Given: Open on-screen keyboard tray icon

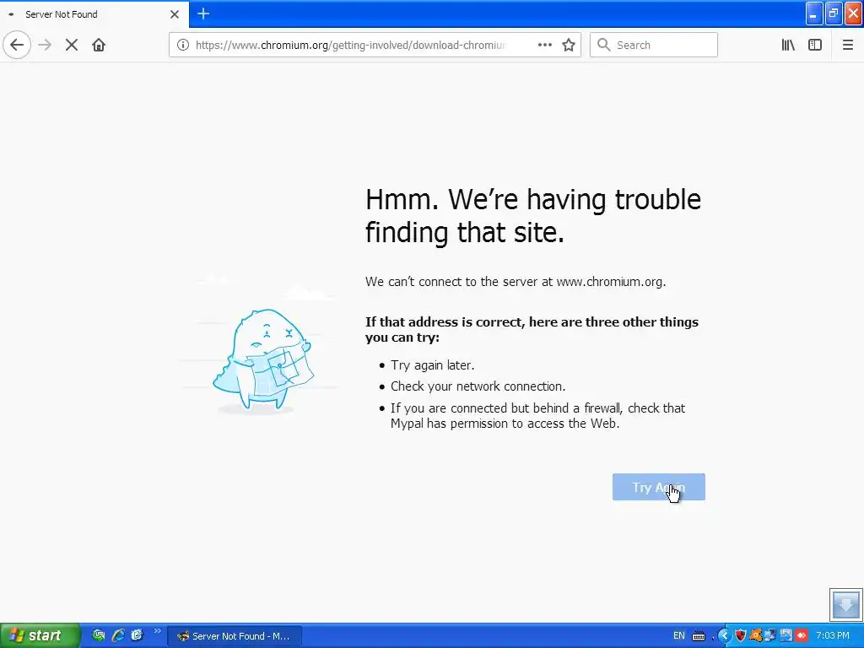Looking at the screenshot, I should click(698, 636).
